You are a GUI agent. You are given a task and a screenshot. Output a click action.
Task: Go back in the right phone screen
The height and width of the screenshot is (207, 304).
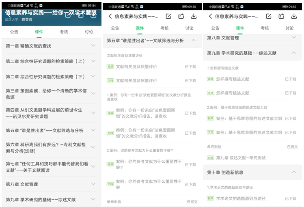coord(210,16)
